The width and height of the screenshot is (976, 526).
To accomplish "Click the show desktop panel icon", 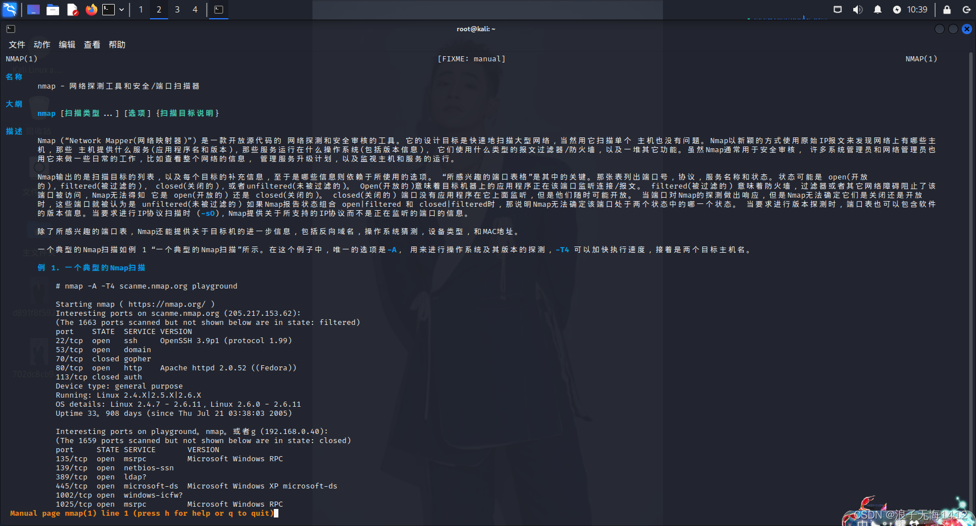I will [34, 10].
